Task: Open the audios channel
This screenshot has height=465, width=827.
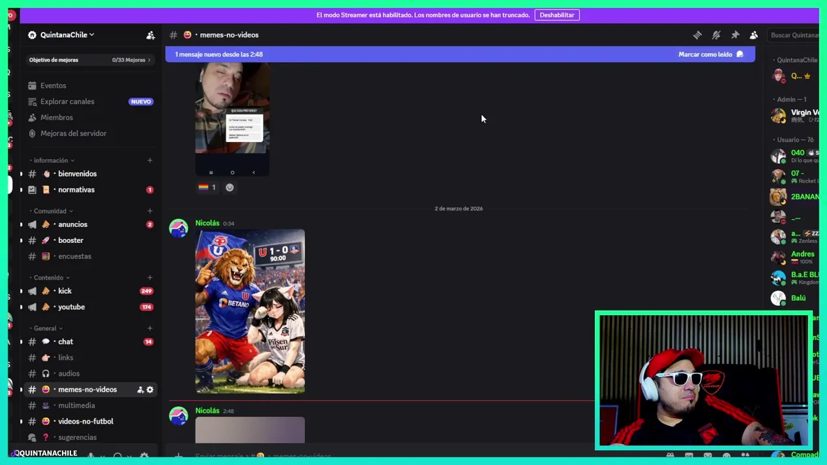Action: pos(90,374)
